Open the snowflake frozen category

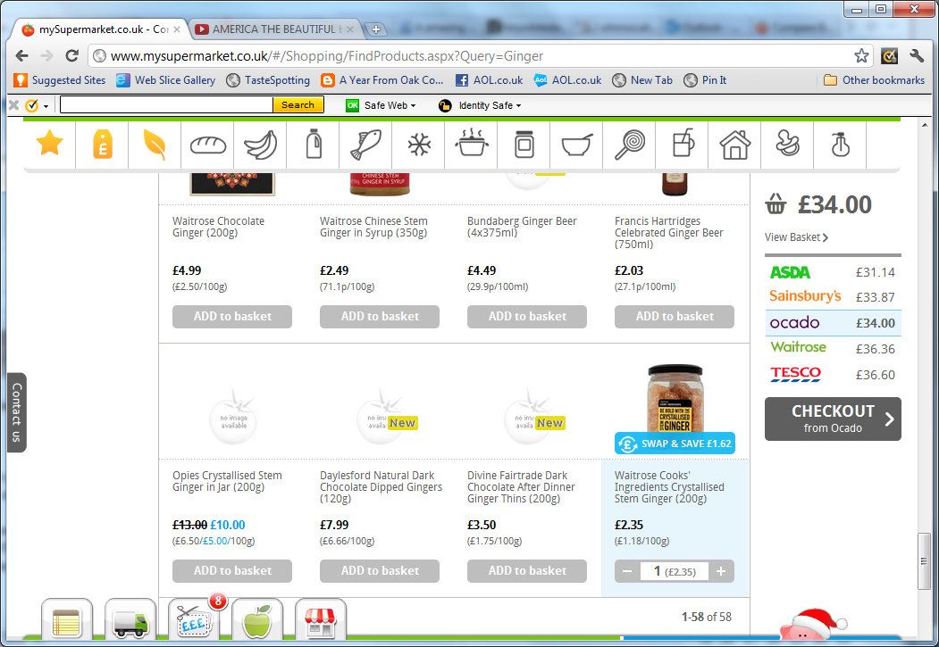click(x=419, y=144)
